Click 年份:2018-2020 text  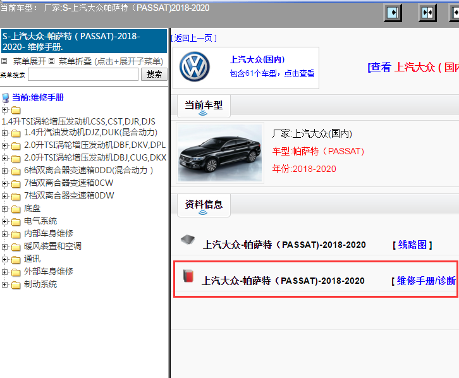pos(304,169)
